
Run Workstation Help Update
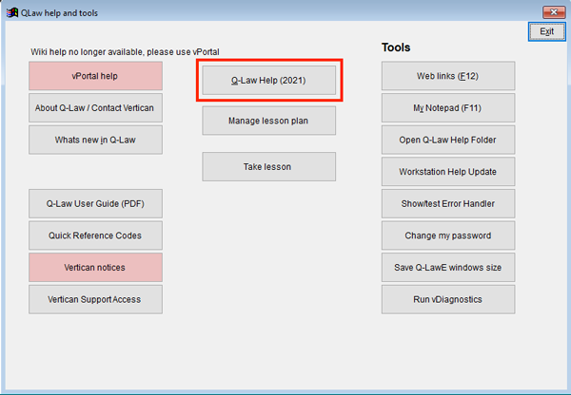pos(448,172)
